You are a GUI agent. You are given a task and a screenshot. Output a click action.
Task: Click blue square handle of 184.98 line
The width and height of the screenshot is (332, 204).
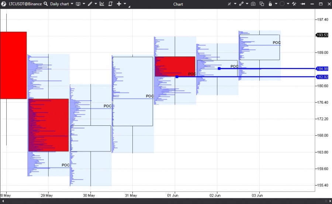coord(219,68)
